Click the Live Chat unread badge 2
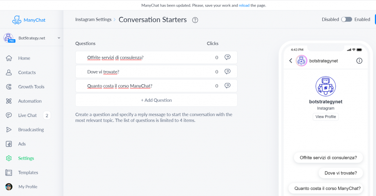 47,116
